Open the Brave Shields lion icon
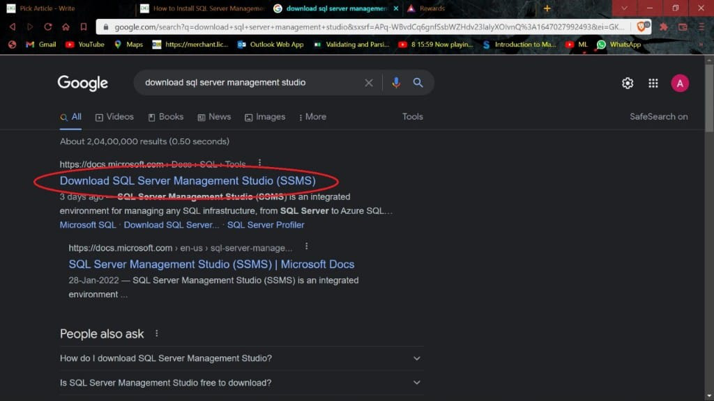 pyautogui.click(x=642, y=27)
